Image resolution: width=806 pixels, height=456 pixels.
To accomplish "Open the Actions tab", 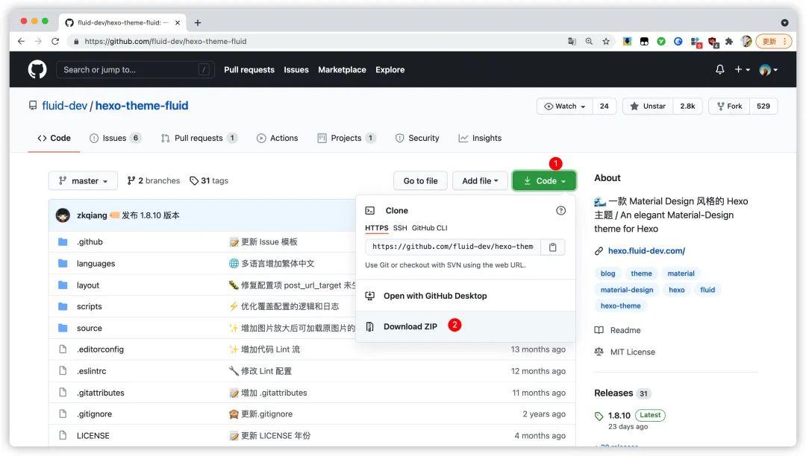I will point(277,138).
